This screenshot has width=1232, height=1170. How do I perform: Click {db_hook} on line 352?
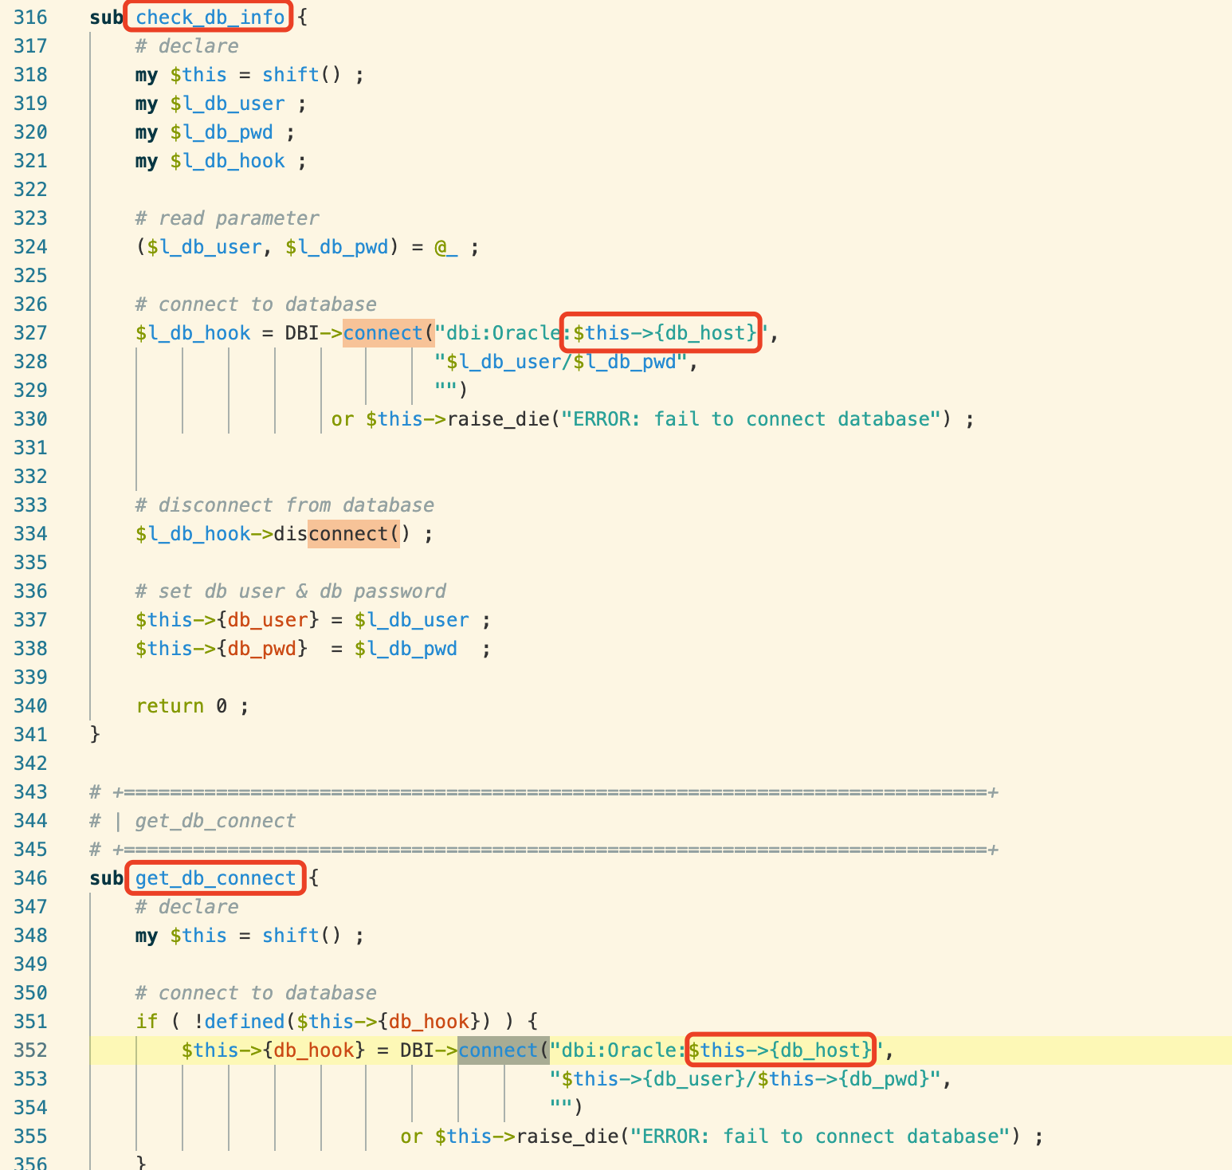tap(313, 1050)
